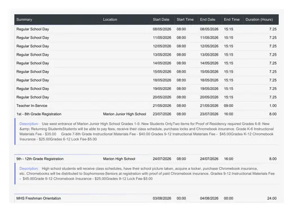Sort by the Duration (Hours) column header
The width and height of the screenshot is (293, 207).
click(x=259, y=20)
